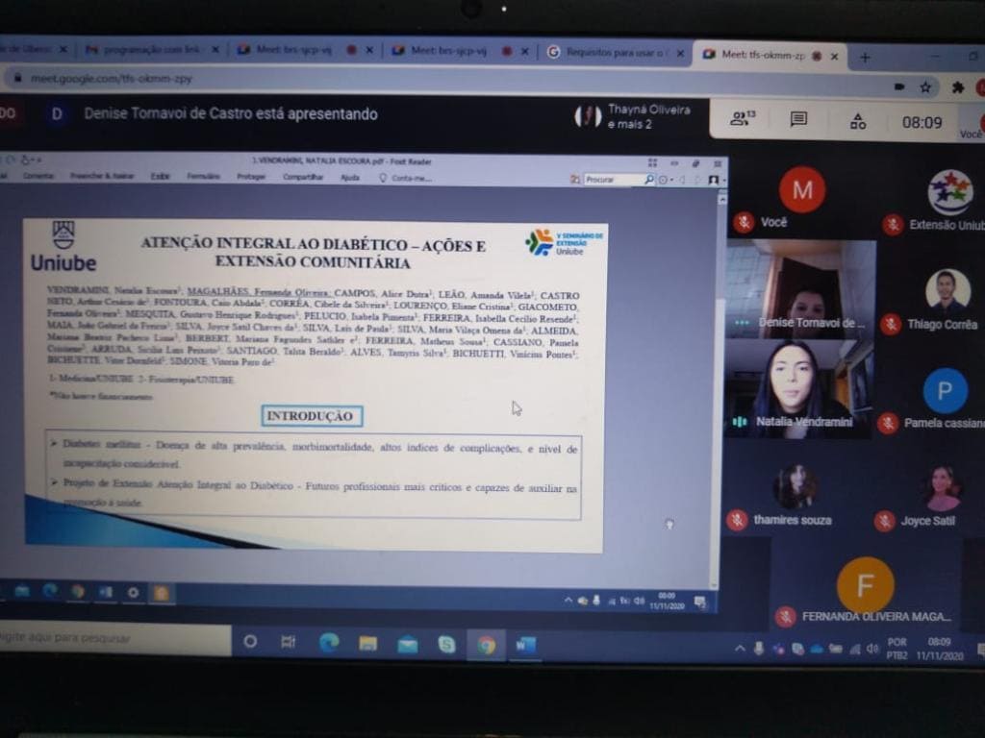Click the camera icon in the address bar

point(899,86)
